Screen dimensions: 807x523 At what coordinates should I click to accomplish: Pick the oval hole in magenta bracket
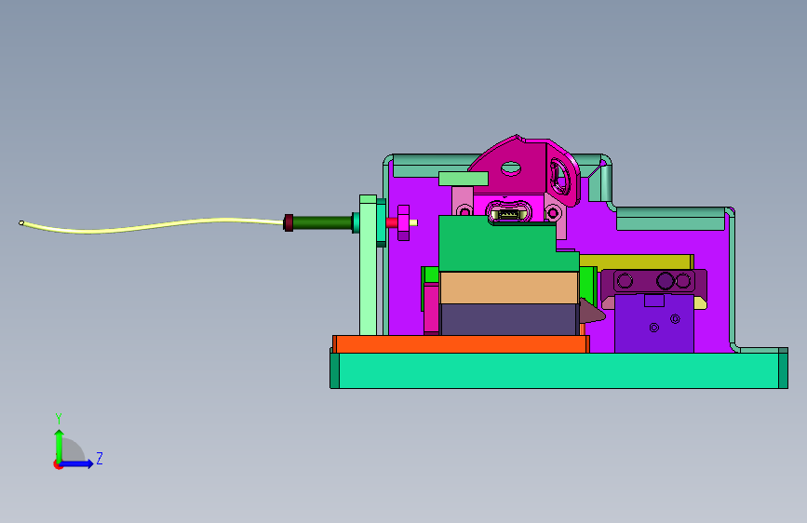click(511, 168)
